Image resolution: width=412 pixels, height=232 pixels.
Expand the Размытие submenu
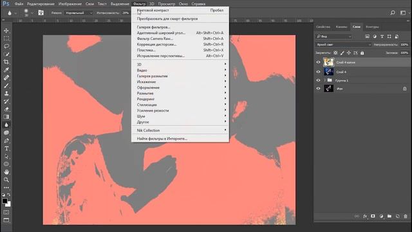(180, 93)
